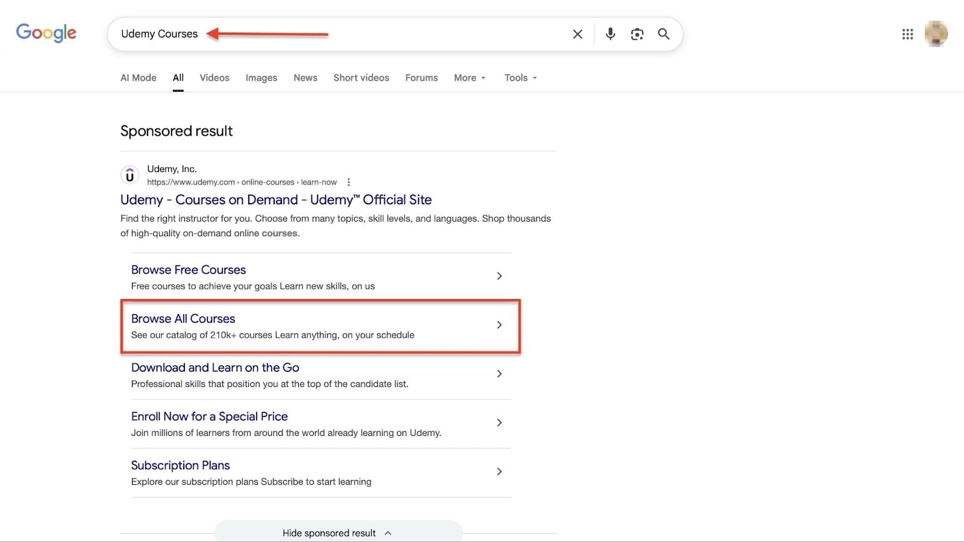Click 'Professional skills that position you' description
Viewport: 964px width, 542px height.
tap(270, 384)
